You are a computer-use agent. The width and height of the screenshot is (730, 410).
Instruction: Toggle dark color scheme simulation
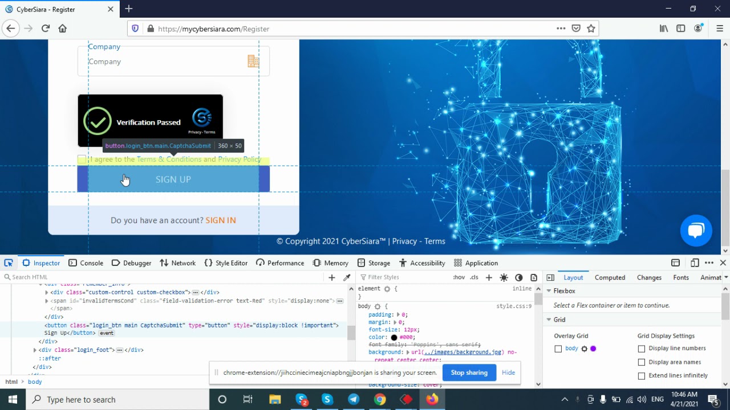pos(518,277)
